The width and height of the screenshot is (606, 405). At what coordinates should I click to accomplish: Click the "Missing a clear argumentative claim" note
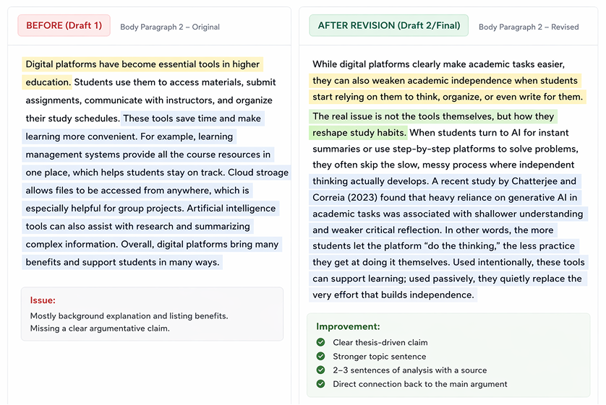coord(100,328)
